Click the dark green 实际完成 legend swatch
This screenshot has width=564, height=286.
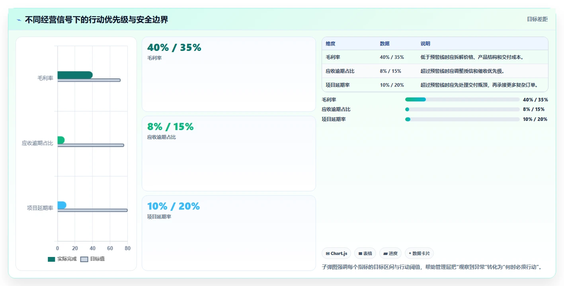(51, 259)
